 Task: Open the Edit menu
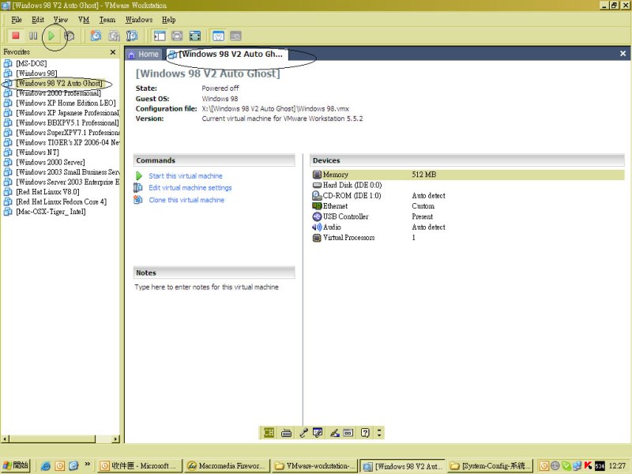click(x=38, y=20)
